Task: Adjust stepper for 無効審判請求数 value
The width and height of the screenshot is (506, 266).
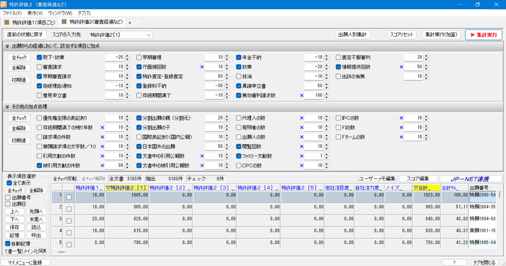Action: pyautogui.click(x=327, y=96)
